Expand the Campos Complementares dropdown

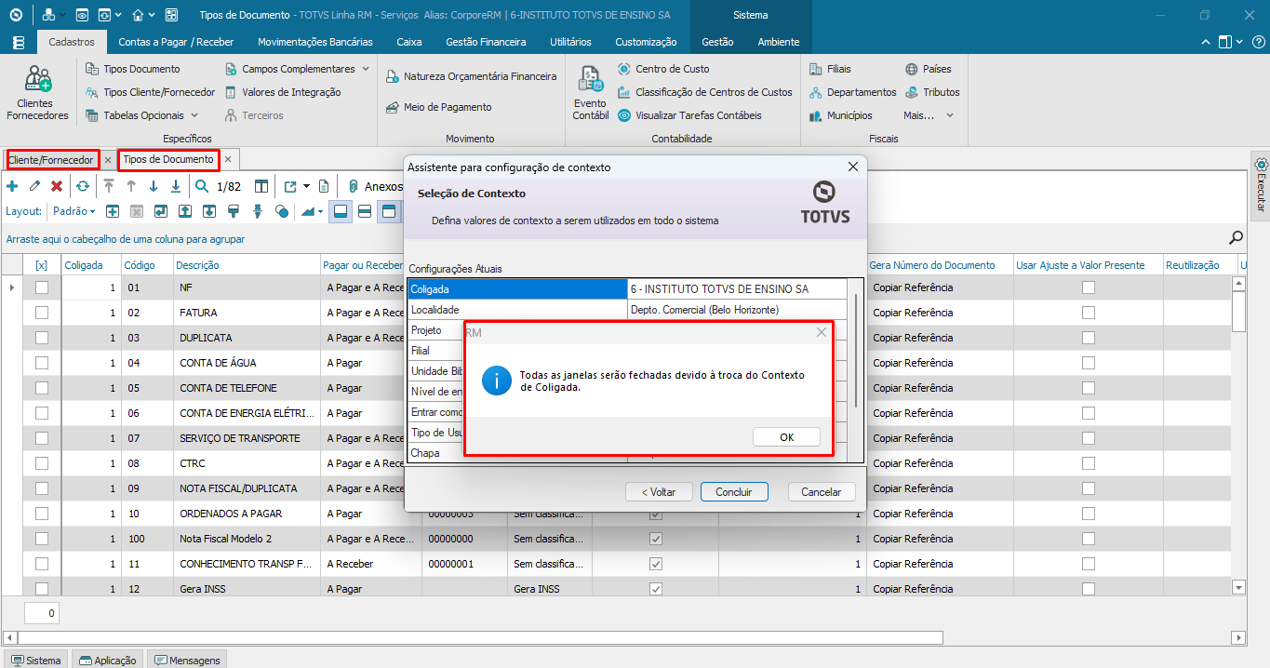click(366, 69)
